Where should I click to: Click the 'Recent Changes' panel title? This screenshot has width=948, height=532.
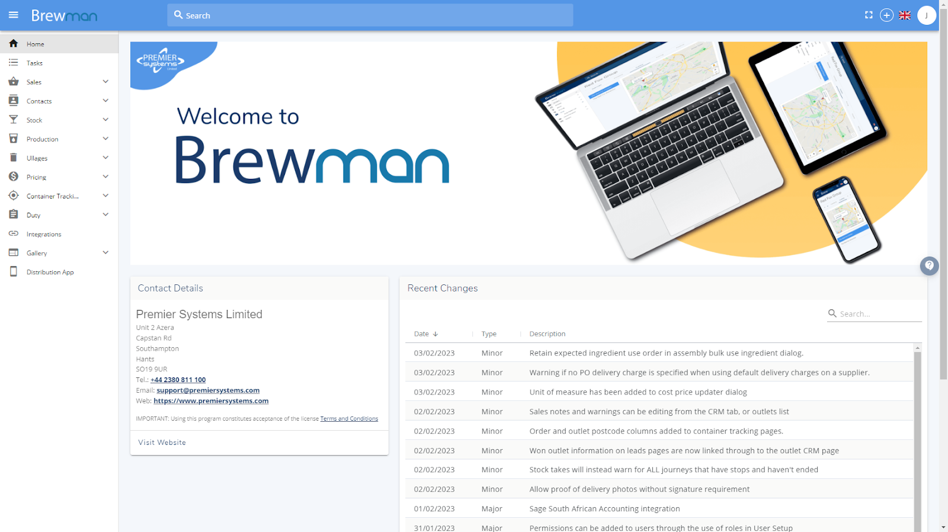[x=443, y=288]
